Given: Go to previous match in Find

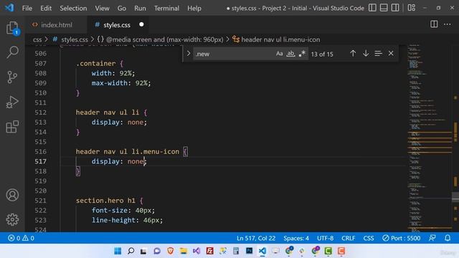Looking at the screenshot, I should coord(353,53).
